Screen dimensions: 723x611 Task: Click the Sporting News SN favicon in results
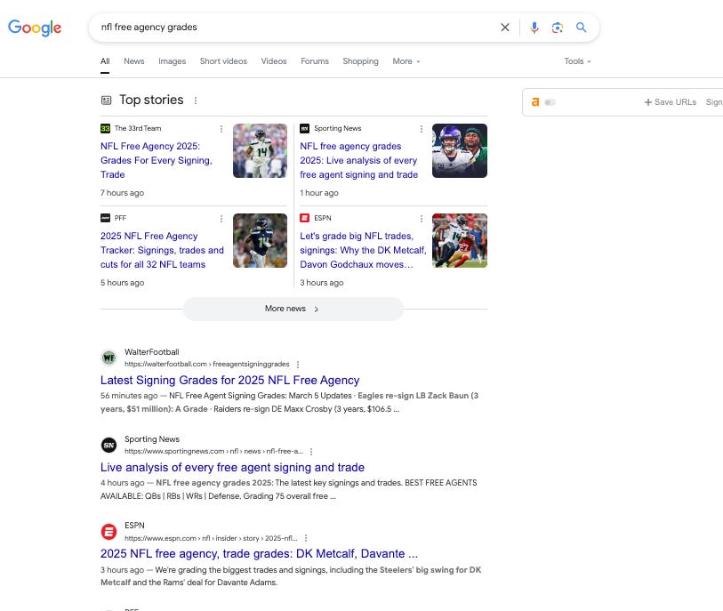[108, 445]
